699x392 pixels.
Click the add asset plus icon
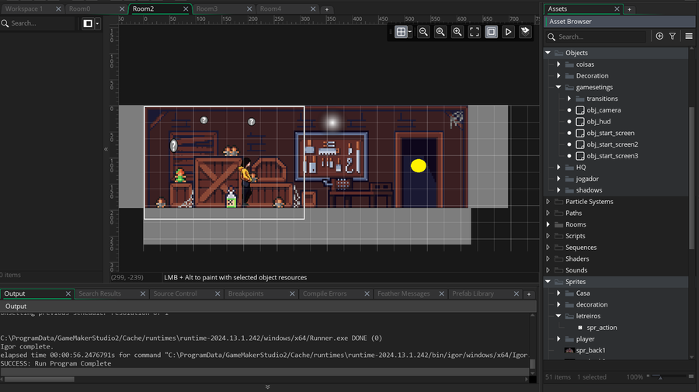(659, 36)
